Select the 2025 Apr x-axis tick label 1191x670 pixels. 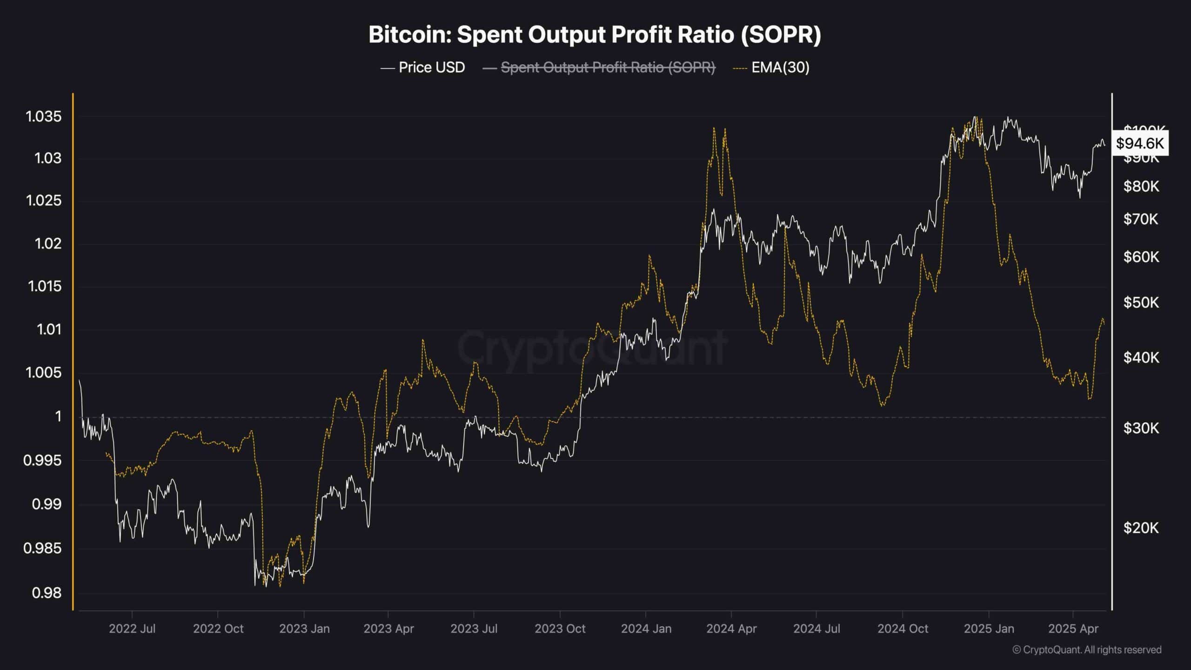1073,629
